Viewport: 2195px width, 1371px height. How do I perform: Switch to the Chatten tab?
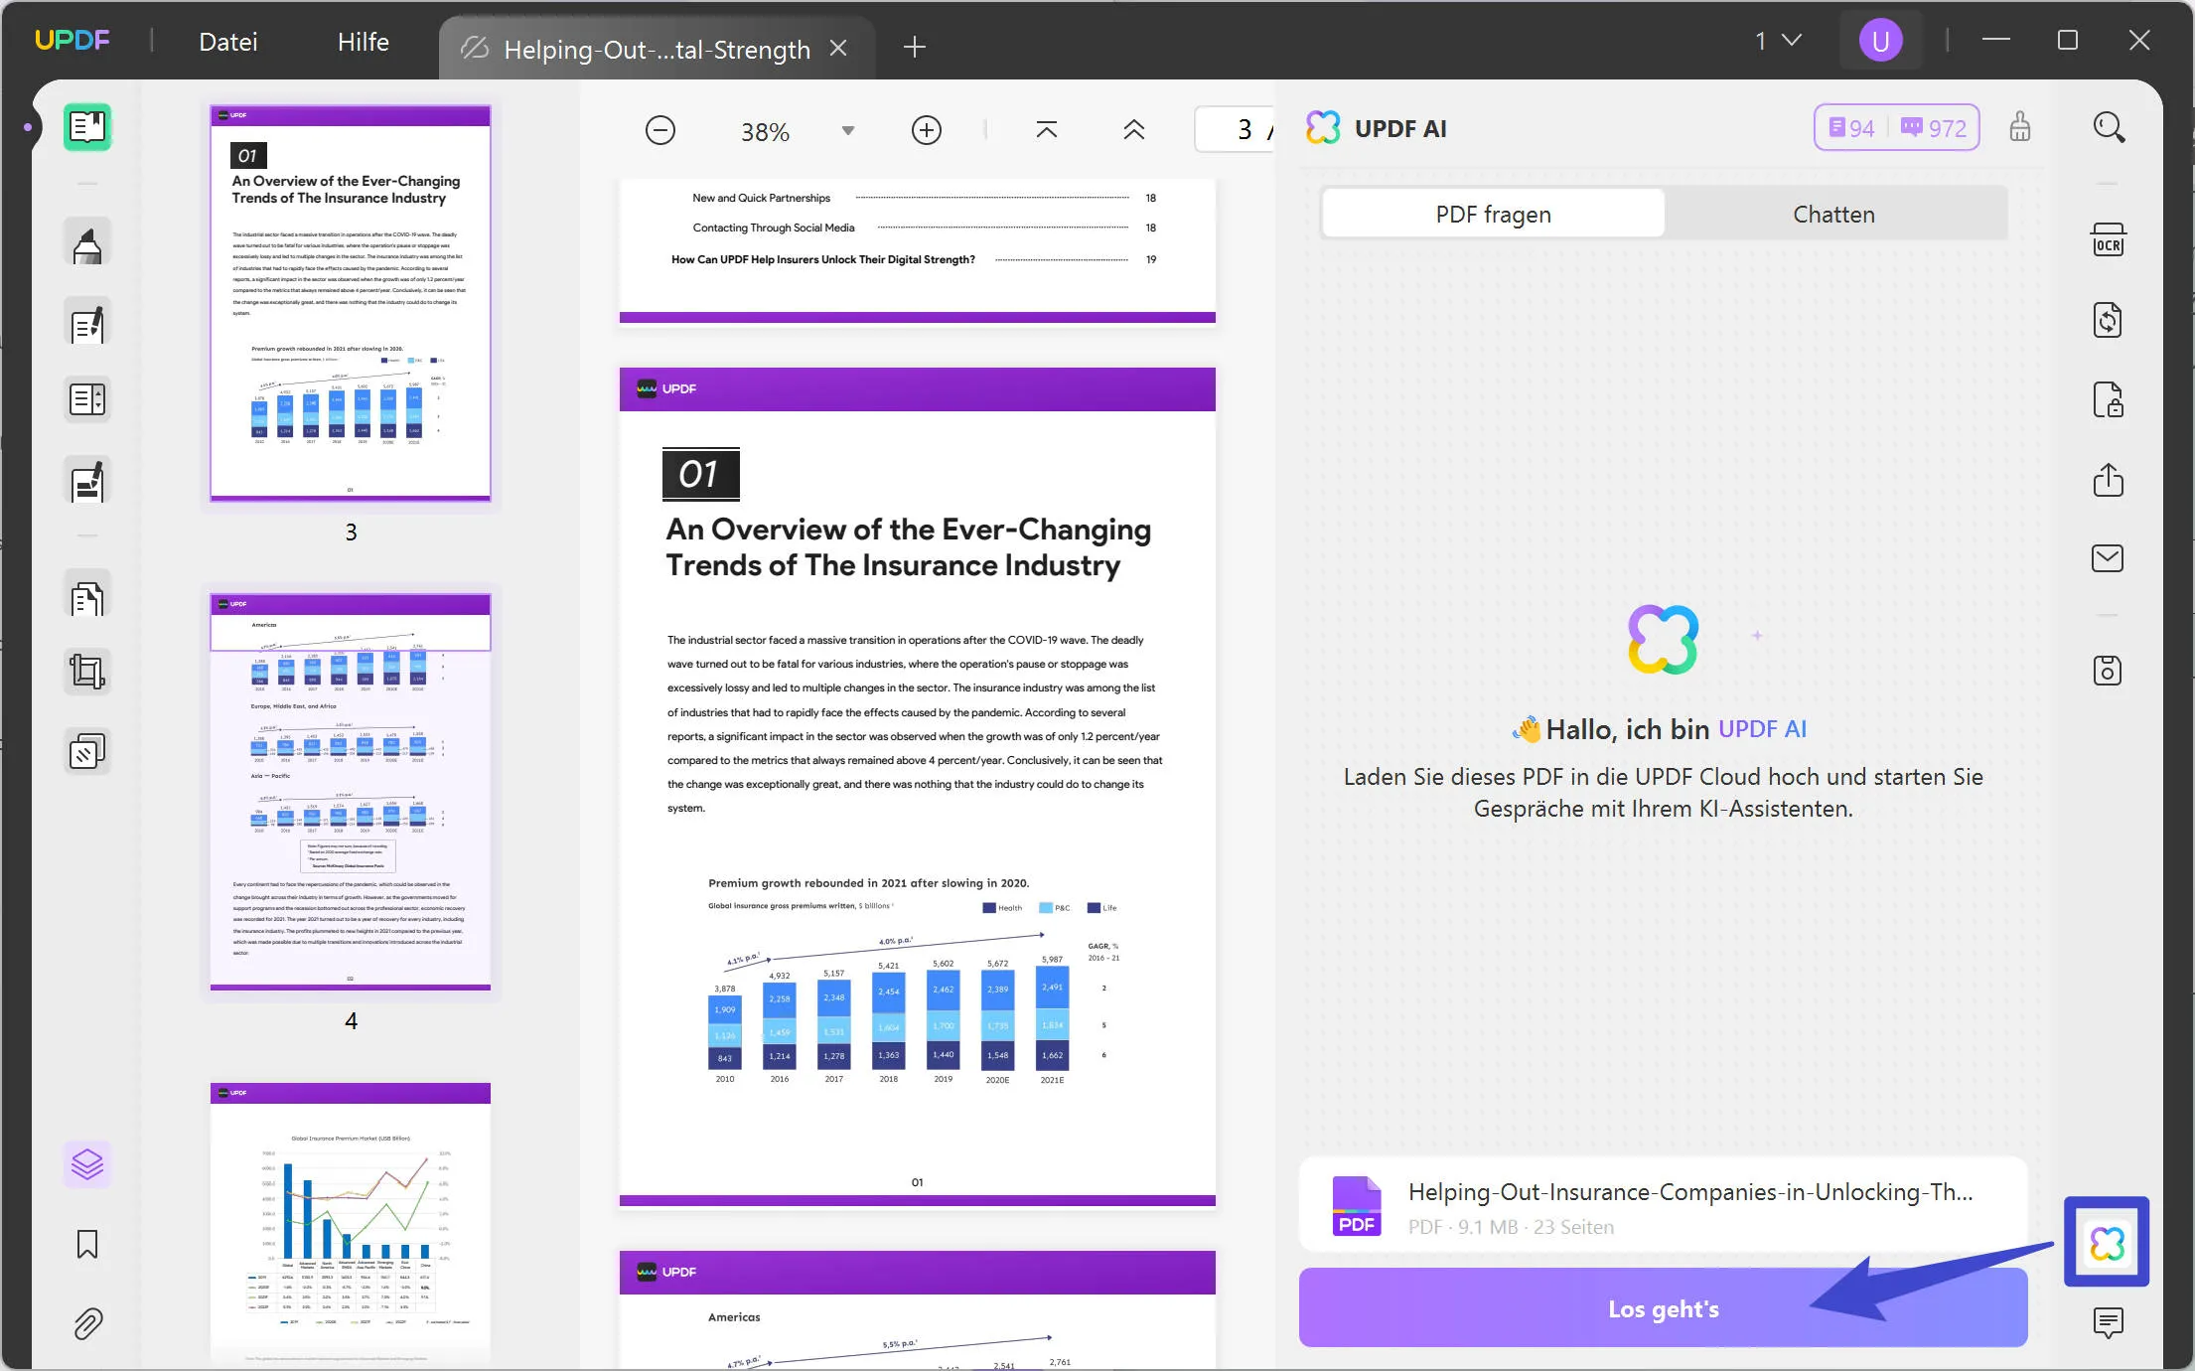(x=1833, y=214)
